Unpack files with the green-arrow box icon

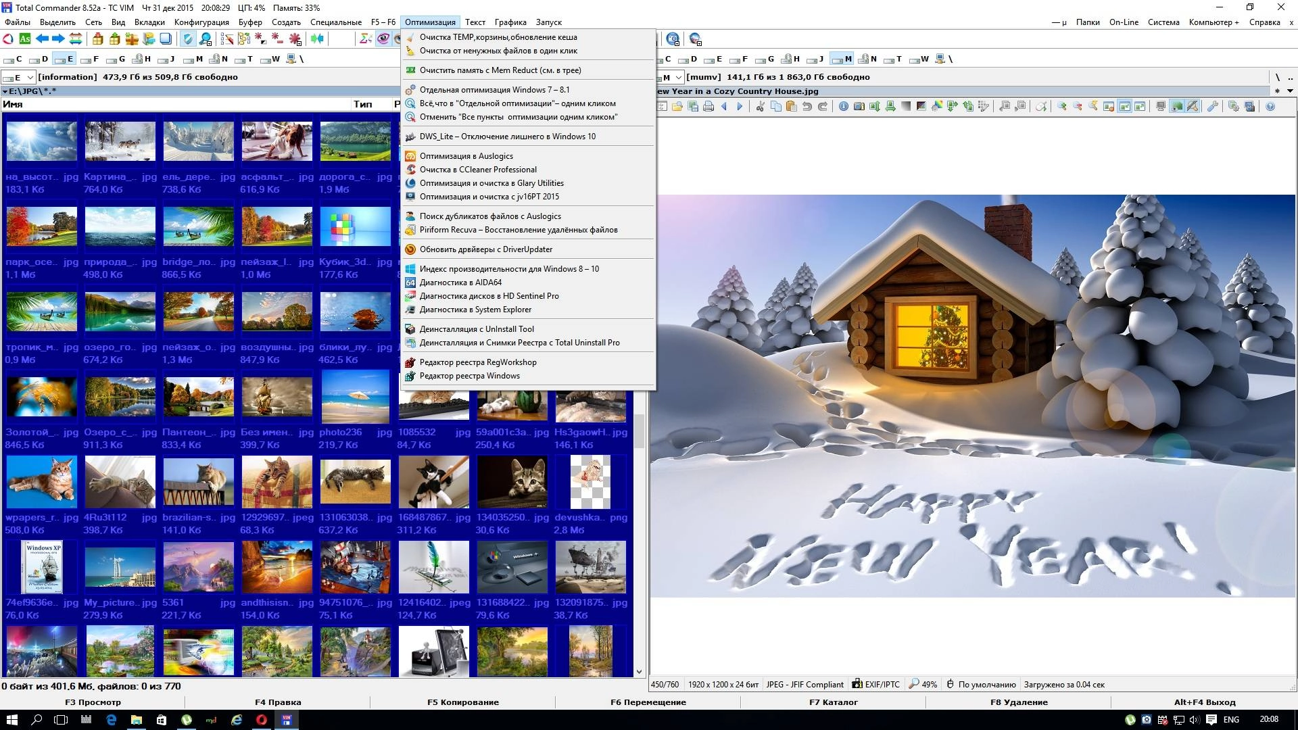pyautogui.click(x=115, y=39)
